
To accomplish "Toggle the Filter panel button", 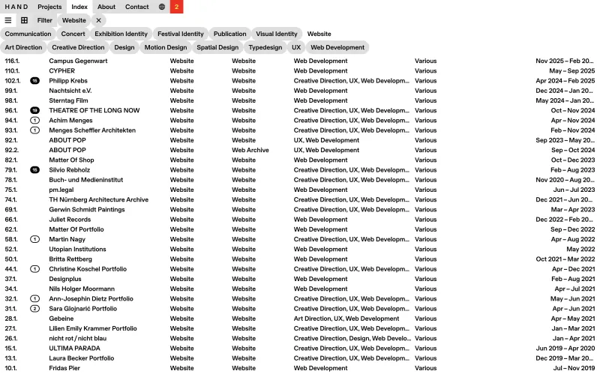I will pyautogui.click(x=44, y=20).
